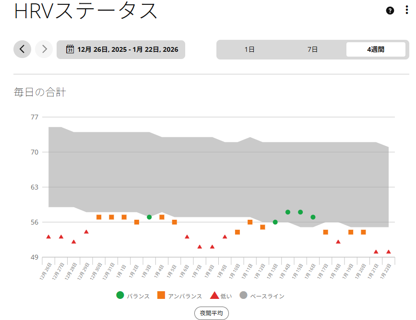Toggle the orange アンバランス legend marker
This screenshot has height=320, width=416.
pyautogui.click(x=161, y=295)
